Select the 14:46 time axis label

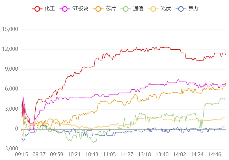click(215, 155)
